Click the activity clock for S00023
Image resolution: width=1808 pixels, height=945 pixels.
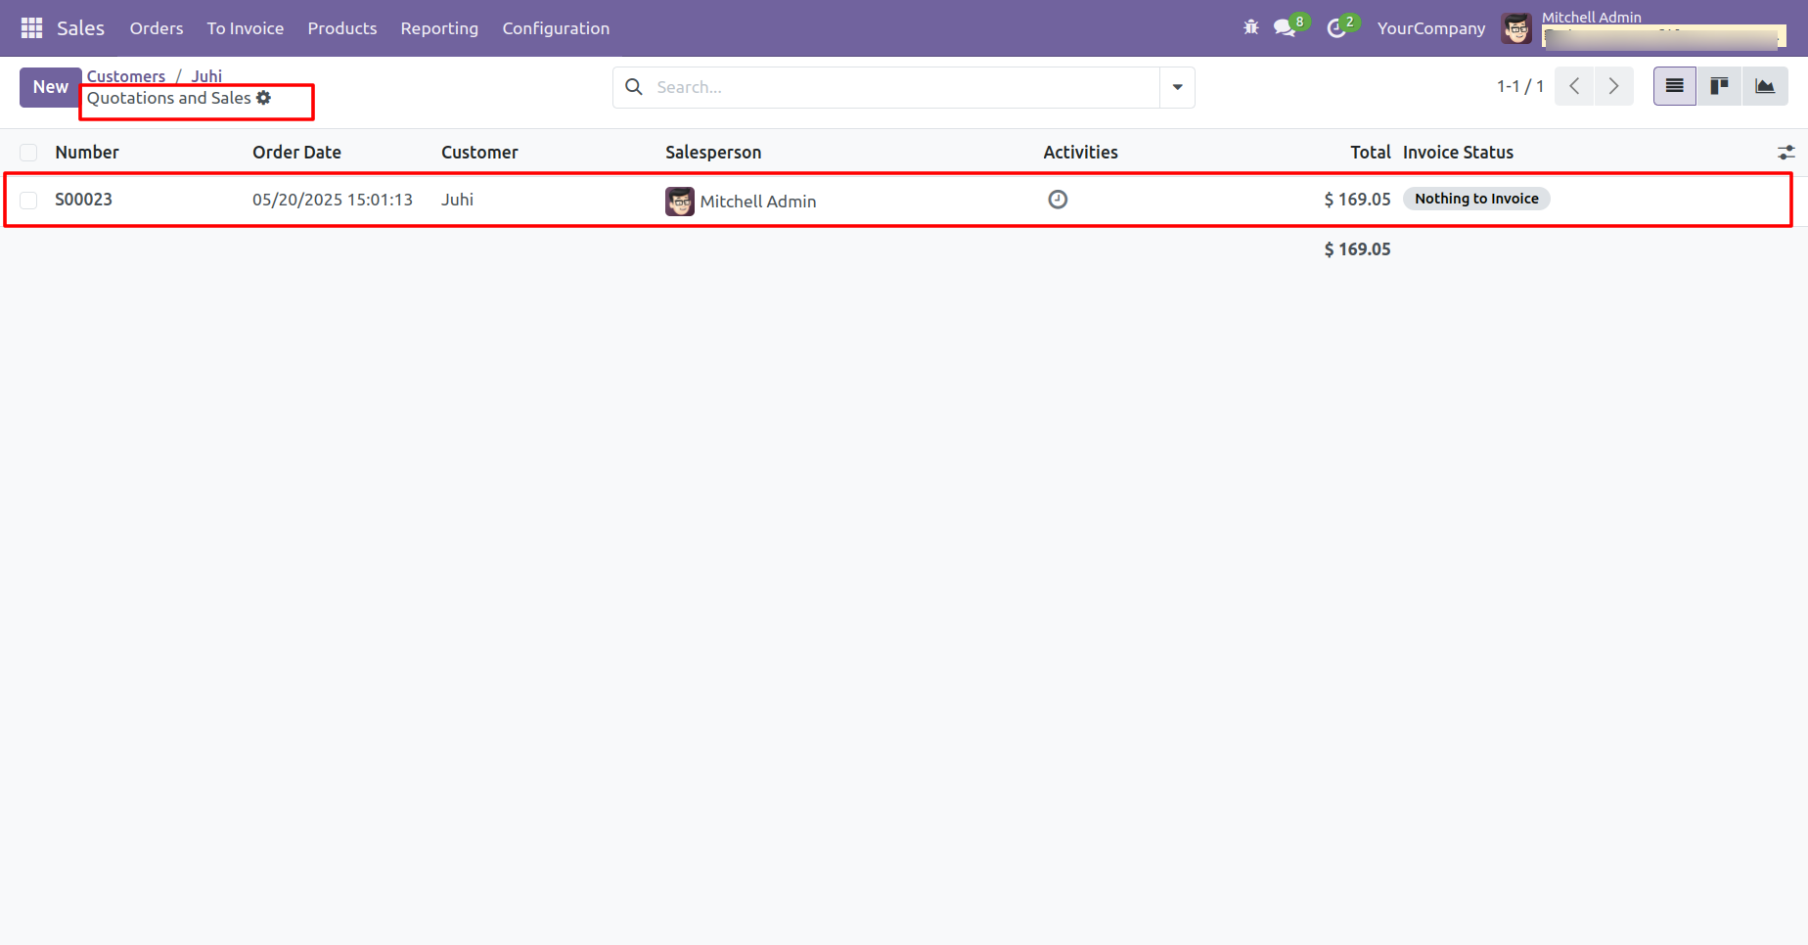1058,200
